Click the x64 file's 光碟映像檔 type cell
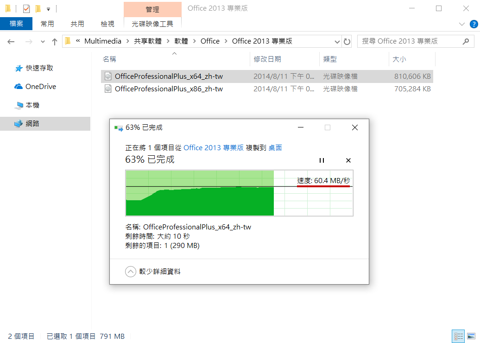Viewport: 480px width, 343px height. coord(340,76)
